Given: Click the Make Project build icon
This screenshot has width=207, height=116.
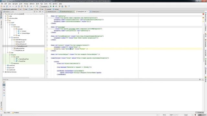Looking at the screenshot, I should 37,6.
